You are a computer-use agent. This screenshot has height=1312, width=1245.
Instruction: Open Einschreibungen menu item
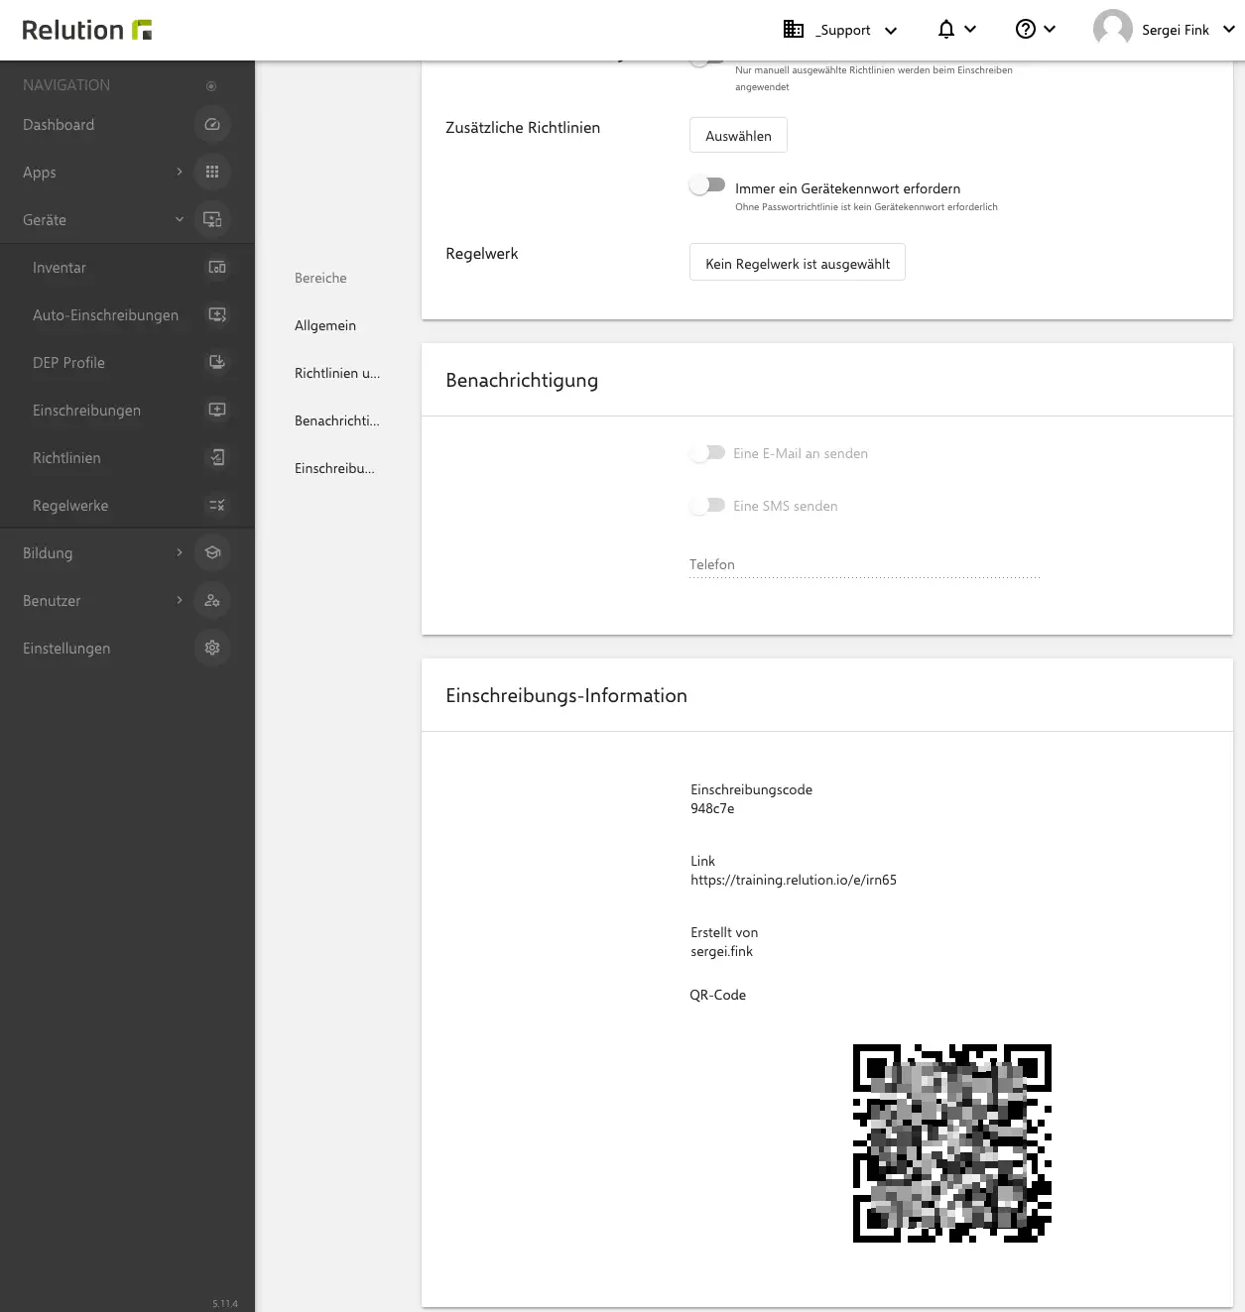pos(87,411)
